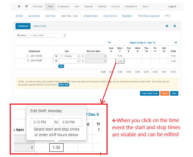Open the 11 - Whistler job dropdown

[x=69, y=56]
